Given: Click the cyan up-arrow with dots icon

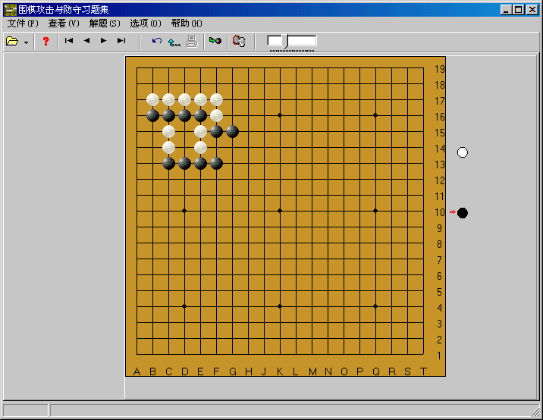Looking at the screenshot, I should coord(174,42).
